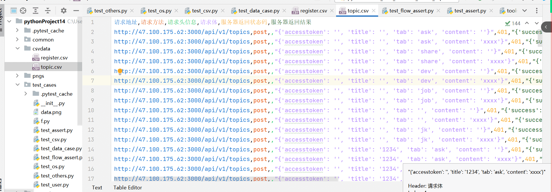Show hidden editor tabs dropdown
The width and height of the screenshot is (552, 192).
(x=524, y=11)
